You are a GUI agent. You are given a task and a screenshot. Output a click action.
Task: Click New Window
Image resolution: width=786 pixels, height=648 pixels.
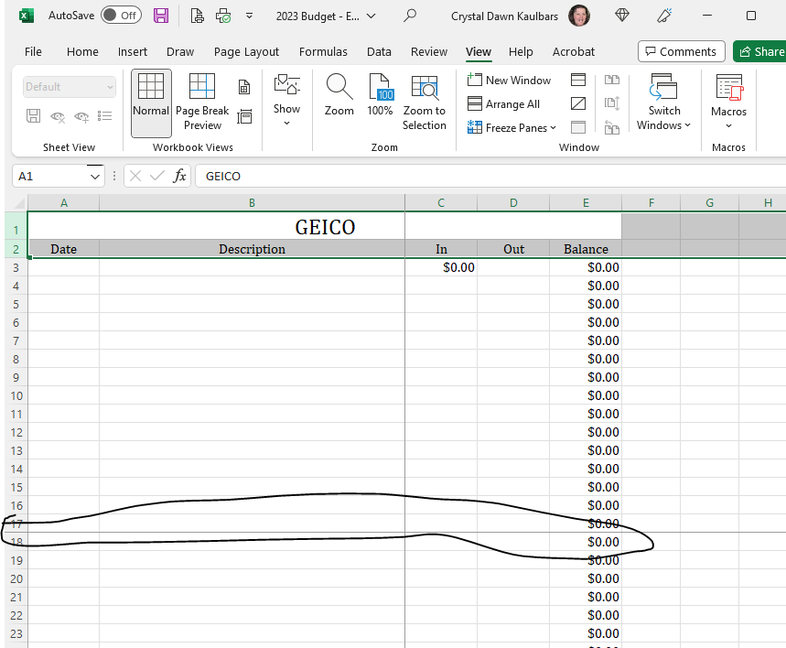pyautogui.click(x=509, y=80)
